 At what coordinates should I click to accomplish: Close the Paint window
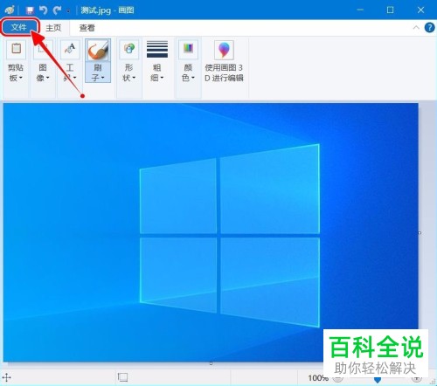coord(420,10)
